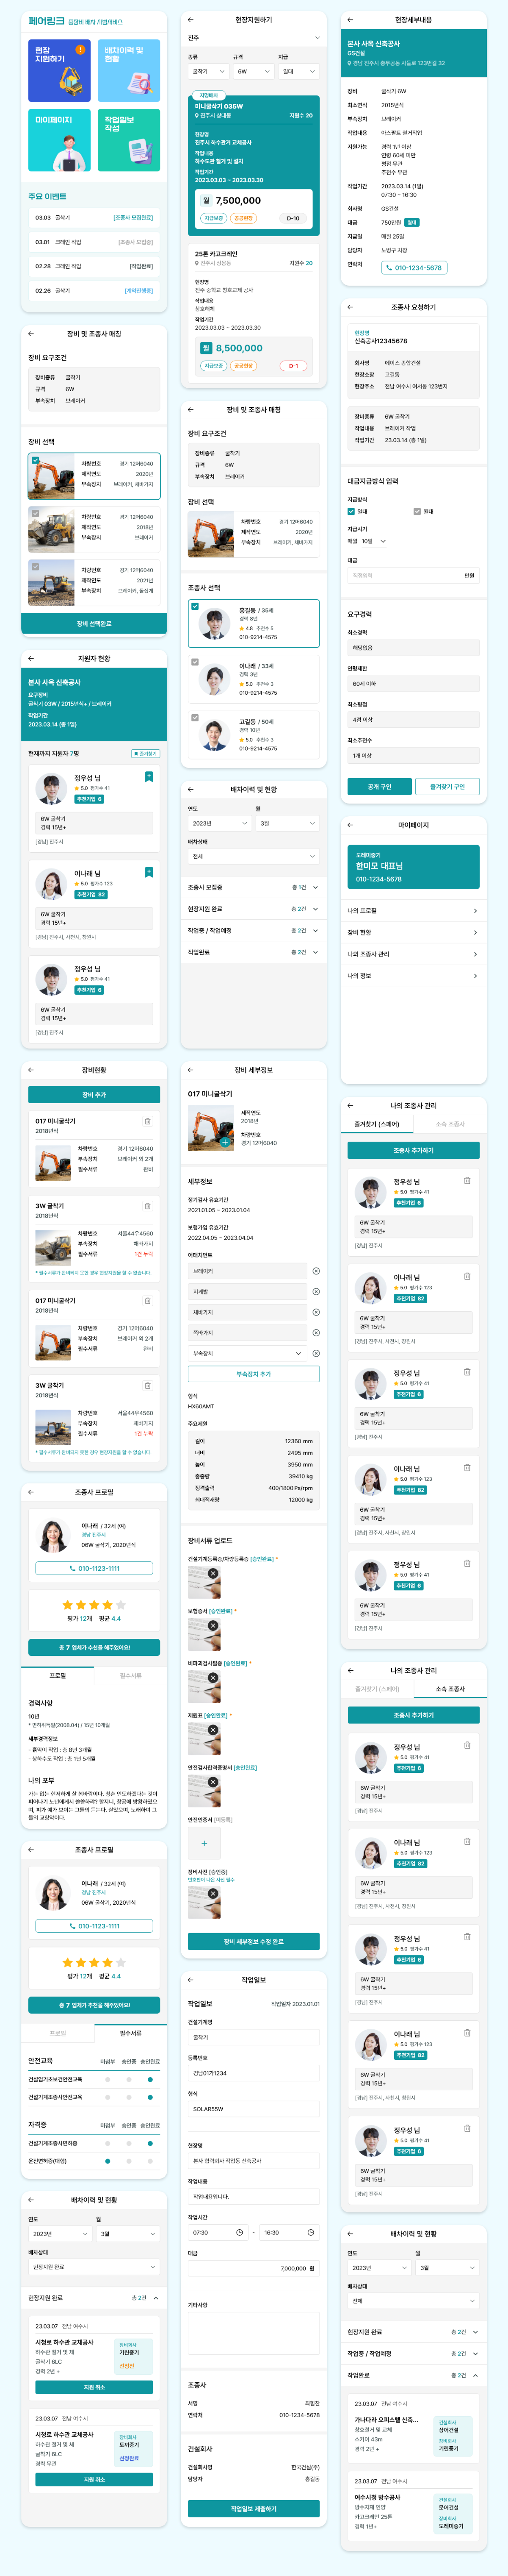This screenshot has height=2576, width=508.
Task: Select pilot 홍길동 checkbox in 조종사 선택
Action: pyautogui.click(x=195, y=606)
